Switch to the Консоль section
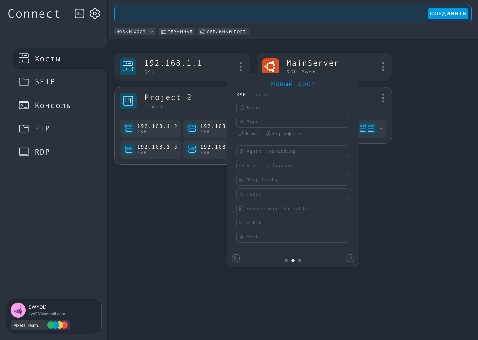Image resolution: width=478 pixels, height=340 pixels. click(52, 105)
